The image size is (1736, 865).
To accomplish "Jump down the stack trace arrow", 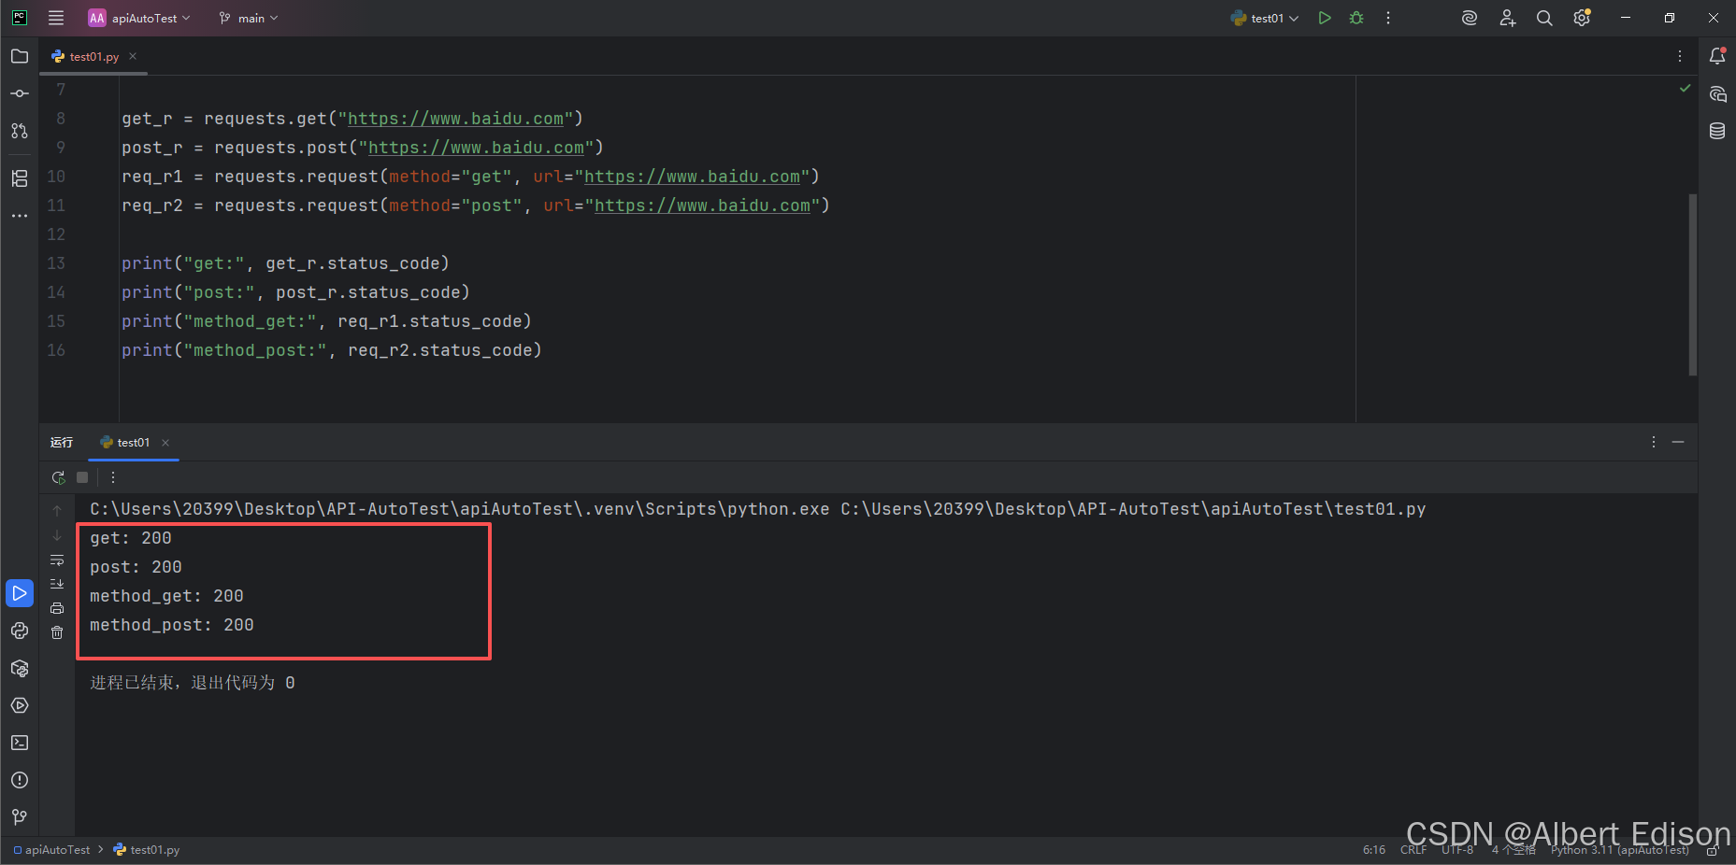I will pyautogui.click(x=57, y=535).
